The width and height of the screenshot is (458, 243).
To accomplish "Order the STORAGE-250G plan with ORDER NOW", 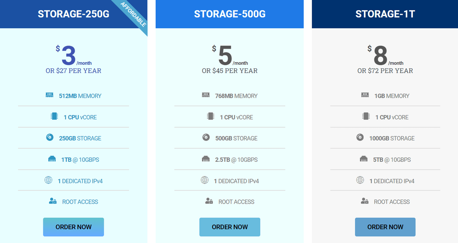I will [x=73, y=227].
